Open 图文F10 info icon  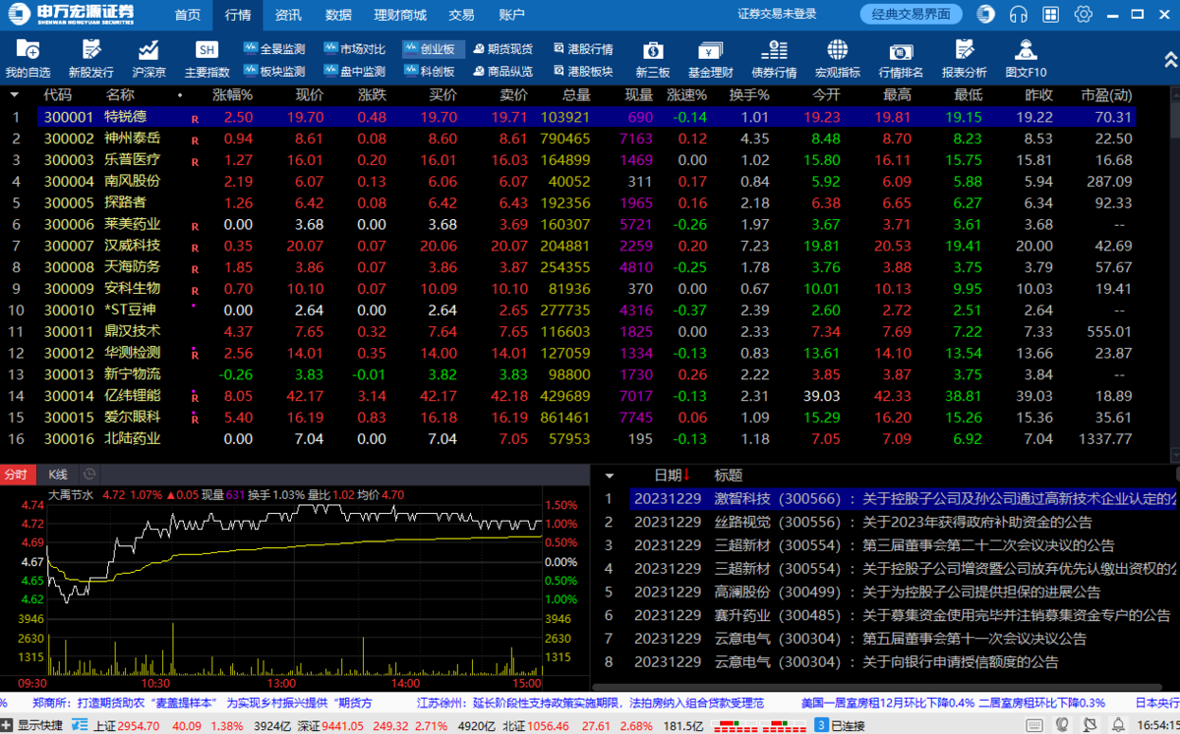click(1026, 59)
